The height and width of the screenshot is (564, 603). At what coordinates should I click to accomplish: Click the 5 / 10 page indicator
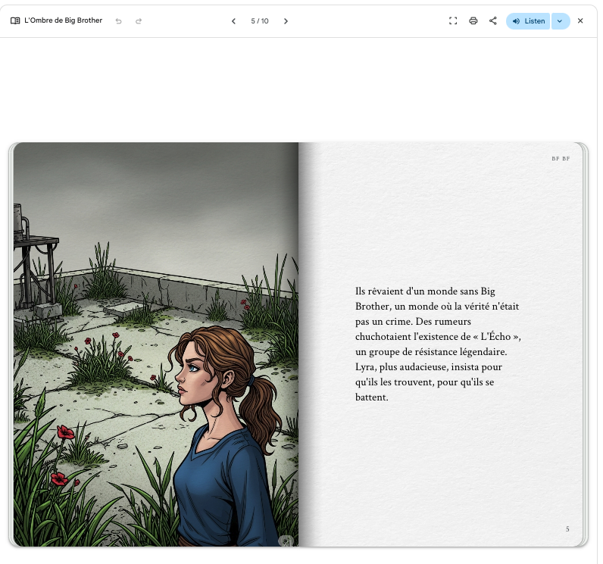260,21
